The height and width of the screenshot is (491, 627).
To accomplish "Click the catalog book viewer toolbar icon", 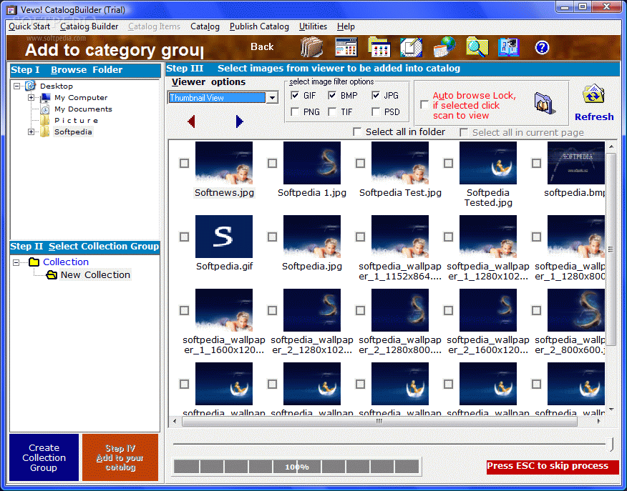I will point(509,47).
